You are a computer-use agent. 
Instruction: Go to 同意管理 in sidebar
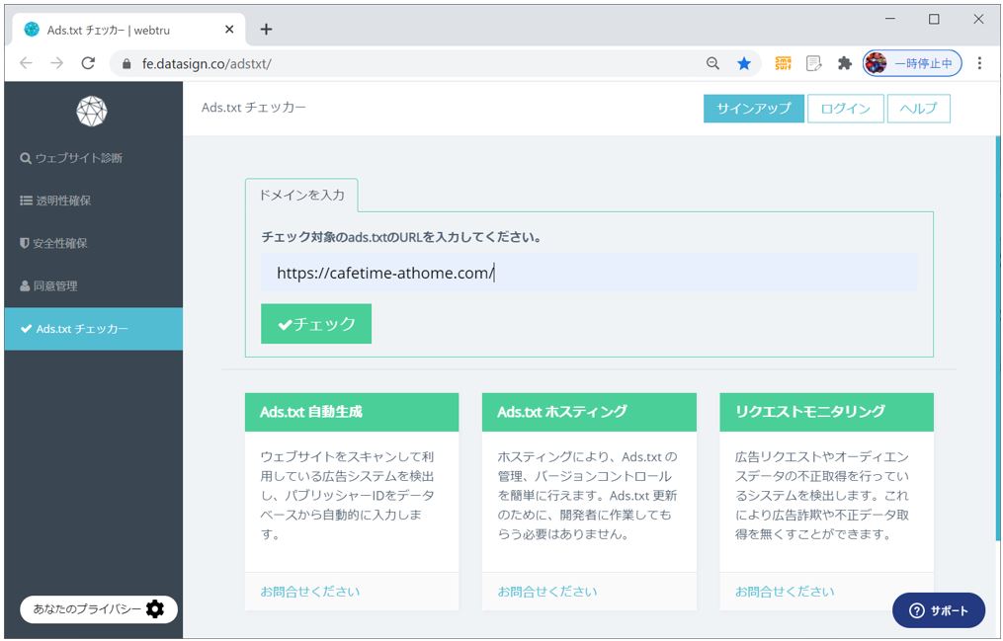tap(55, 286)
